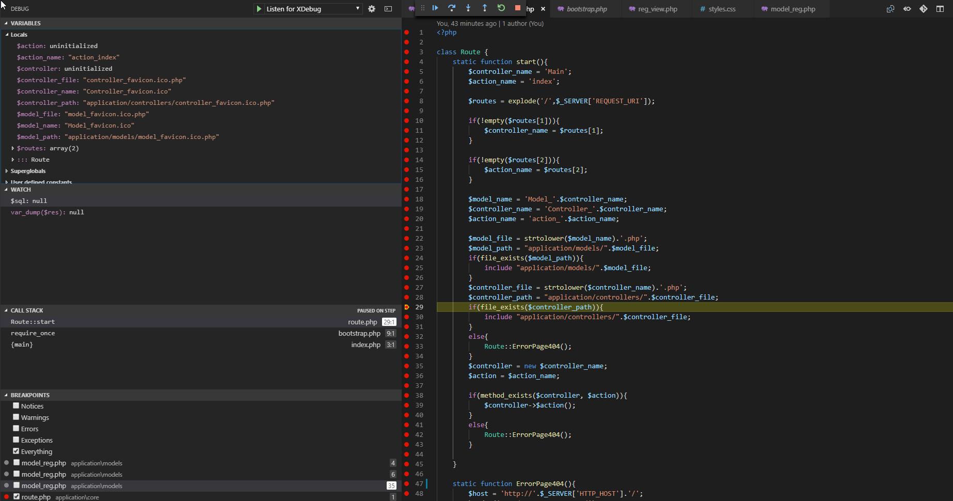The image size is (953, 501).
Task: Remove the breakpoint dot at line 10
Action: pyautogui.click(x=407, y=120)
